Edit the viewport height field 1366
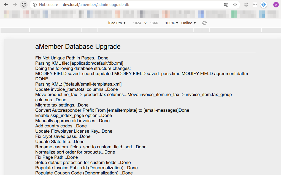 point(154,23)
